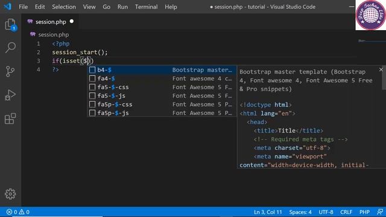Click the Ln 3, Col 11 status item
This screenshot has width=386, height=217.
coord(268,212)
